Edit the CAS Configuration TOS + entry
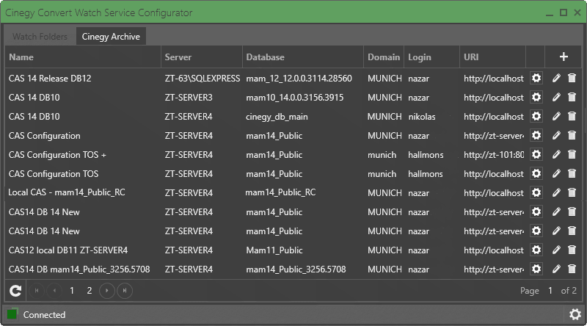The width and height of the screenshot is (587, 326). pyautogui.click(x=556, y=154)
